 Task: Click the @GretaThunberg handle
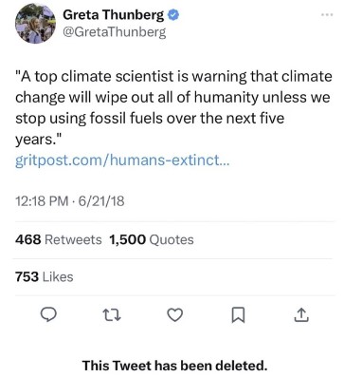[x=115, y=32]
